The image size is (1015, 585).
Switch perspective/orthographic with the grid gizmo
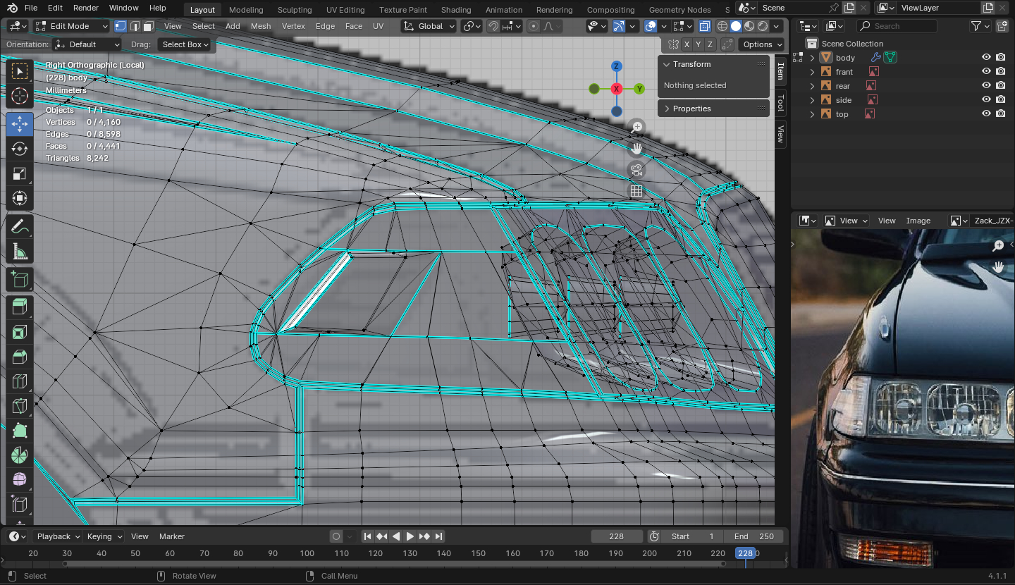[x=636, y=191]
